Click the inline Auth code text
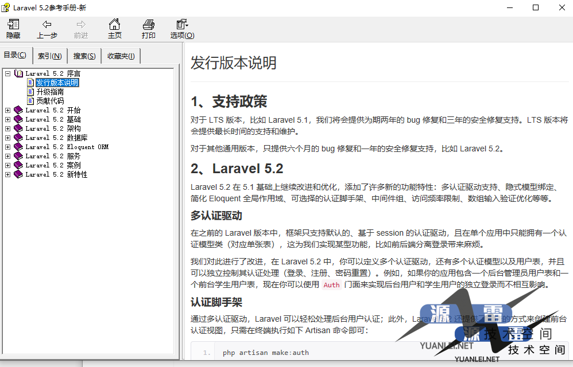 [331, 285]
